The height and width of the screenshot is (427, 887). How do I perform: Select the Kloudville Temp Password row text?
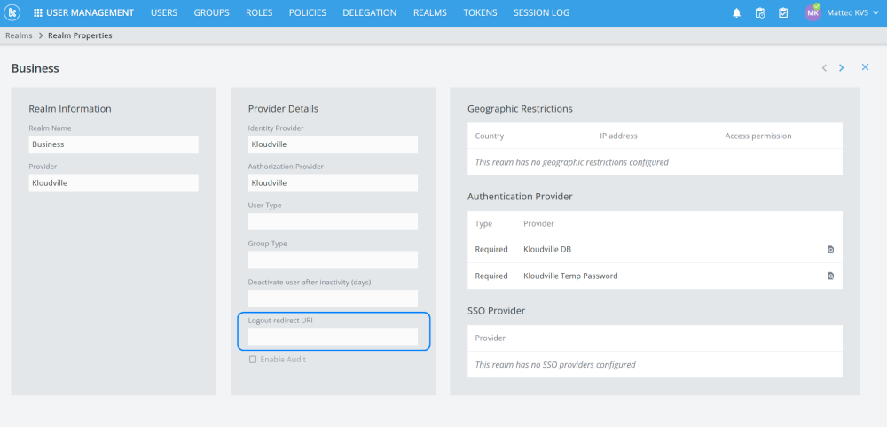coord(570,276)
